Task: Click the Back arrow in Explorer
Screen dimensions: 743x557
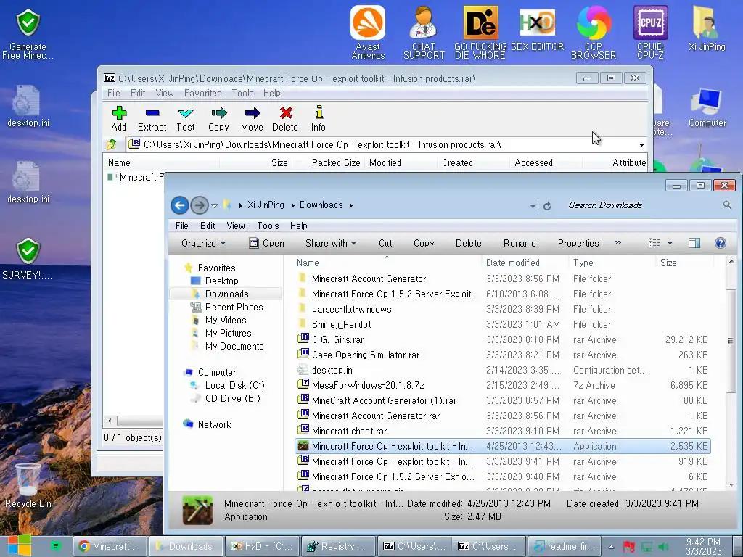Action: click(x=180, y=205)
